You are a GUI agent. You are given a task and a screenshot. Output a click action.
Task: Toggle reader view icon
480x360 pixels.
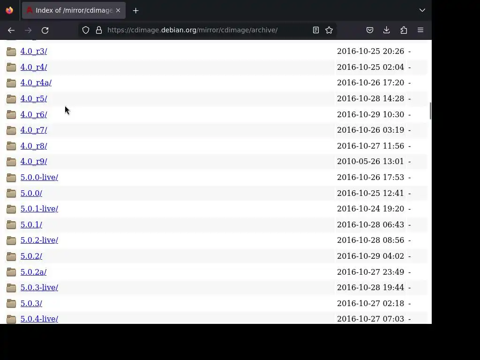click(316, 30)
